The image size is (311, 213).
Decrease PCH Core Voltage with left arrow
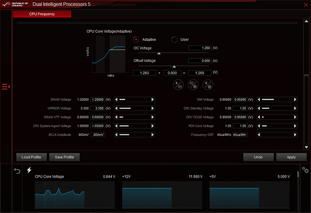click(259, 126)
